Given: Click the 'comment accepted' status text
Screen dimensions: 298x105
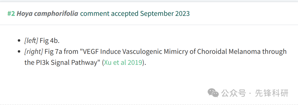Looking at the screenshot, I should [109, 14].
